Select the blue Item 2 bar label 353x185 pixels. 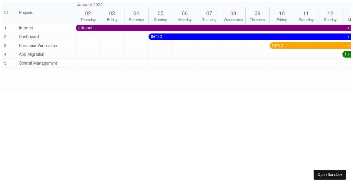pyautogui.click(x=156, y=37)
